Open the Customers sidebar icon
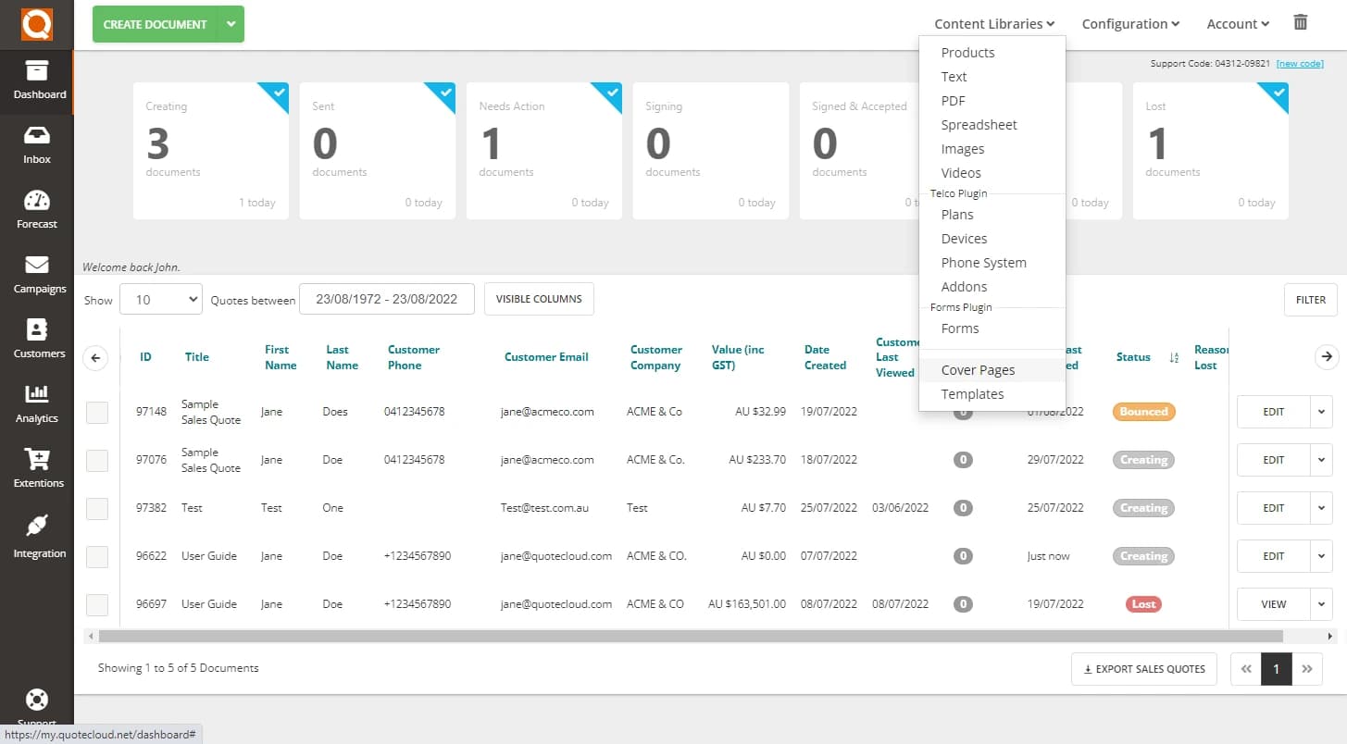 pos(37,331)
